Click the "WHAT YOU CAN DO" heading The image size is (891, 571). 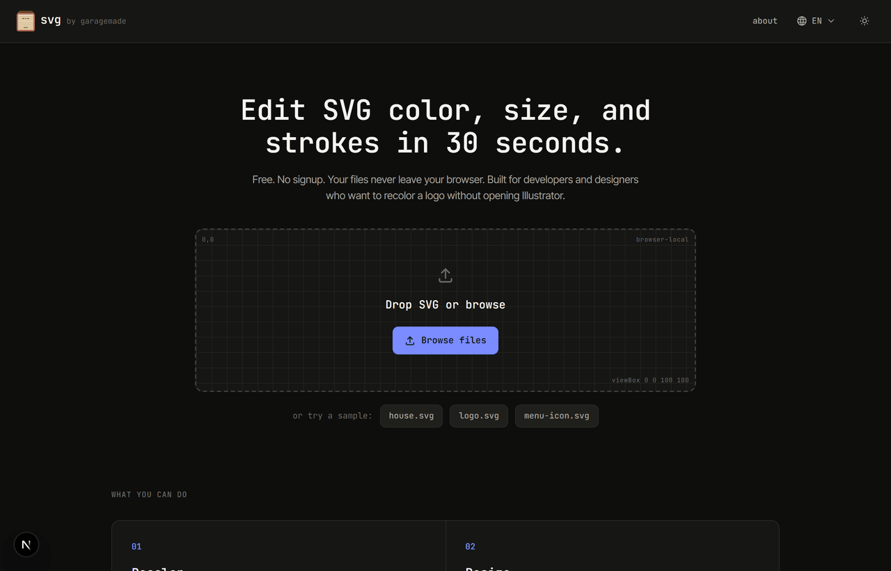[149, 494]
